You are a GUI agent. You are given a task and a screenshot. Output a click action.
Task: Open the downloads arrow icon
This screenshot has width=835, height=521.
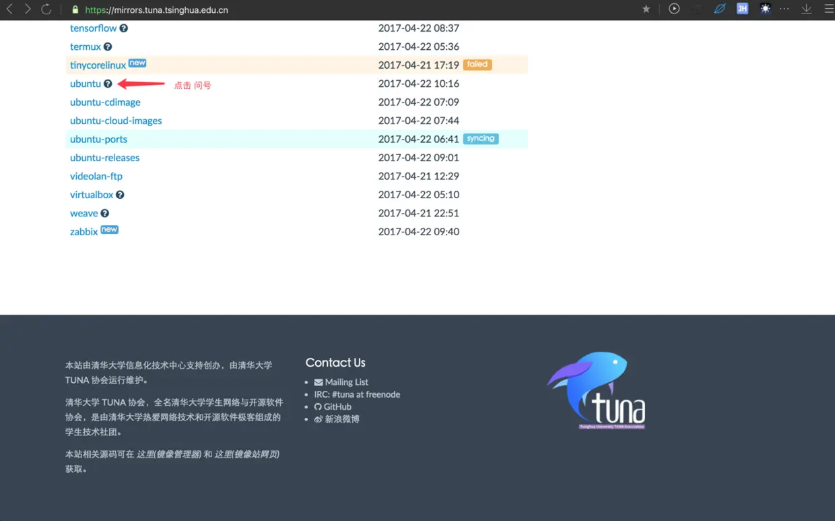(807, 9)
